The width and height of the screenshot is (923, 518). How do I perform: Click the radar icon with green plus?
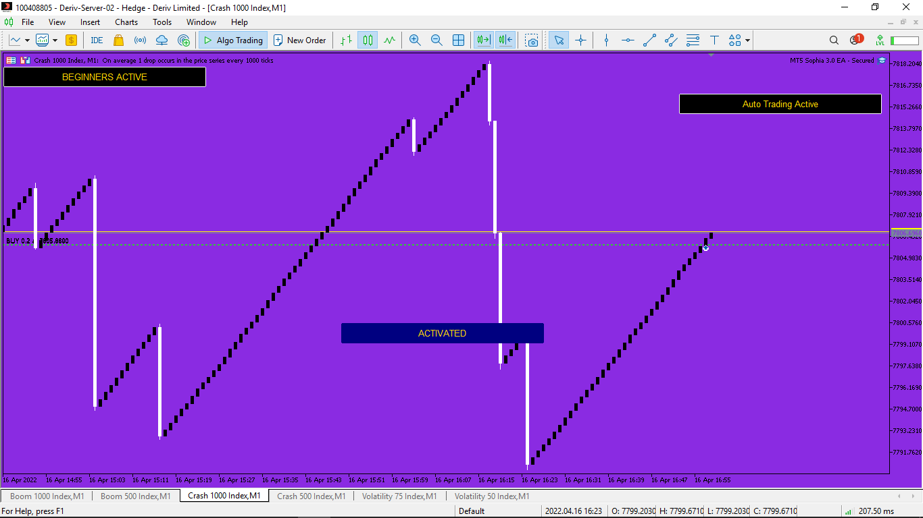184,40
